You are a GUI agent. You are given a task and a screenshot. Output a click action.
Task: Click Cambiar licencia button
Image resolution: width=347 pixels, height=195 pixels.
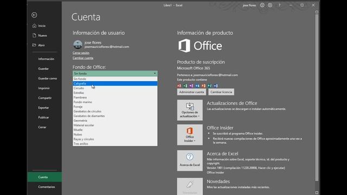tap(221, 92)
